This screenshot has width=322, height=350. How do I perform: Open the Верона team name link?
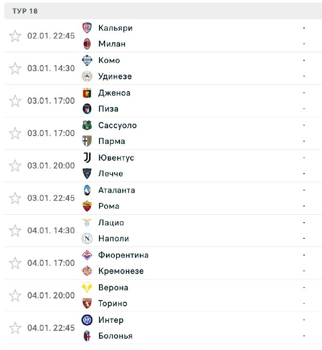click(x=113, y=287)
